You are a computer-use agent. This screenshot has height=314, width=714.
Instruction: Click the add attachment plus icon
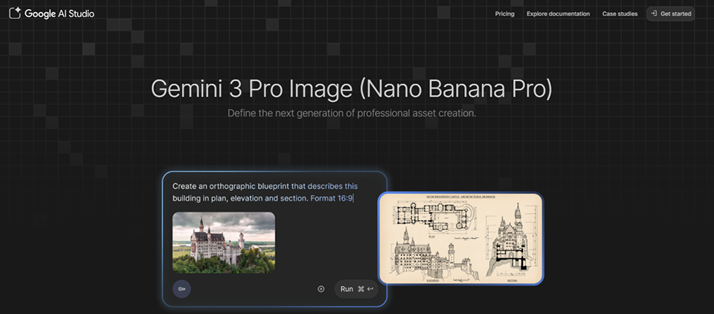tap(321, 289)
